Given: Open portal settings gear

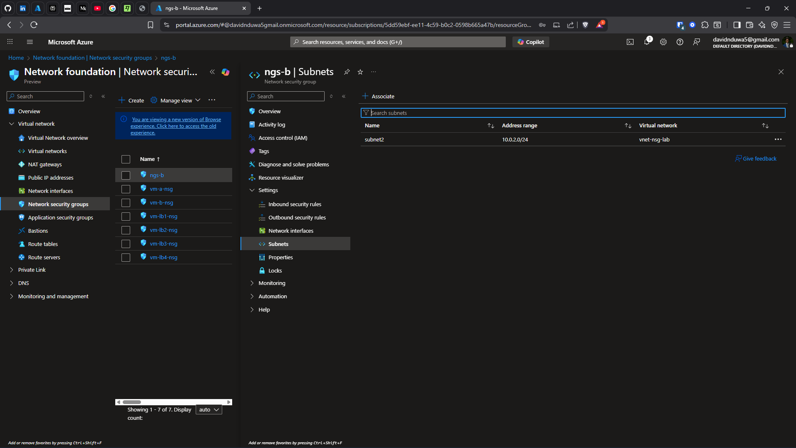Looking at the screenshot, I should [x=663, y=42].
